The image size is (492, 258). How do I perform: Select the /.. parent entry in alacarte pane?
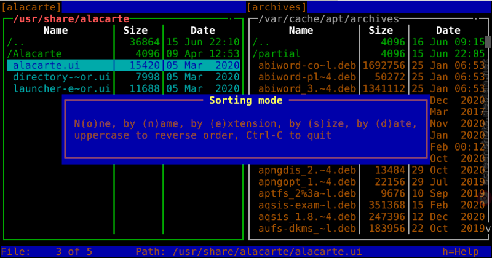16,42
